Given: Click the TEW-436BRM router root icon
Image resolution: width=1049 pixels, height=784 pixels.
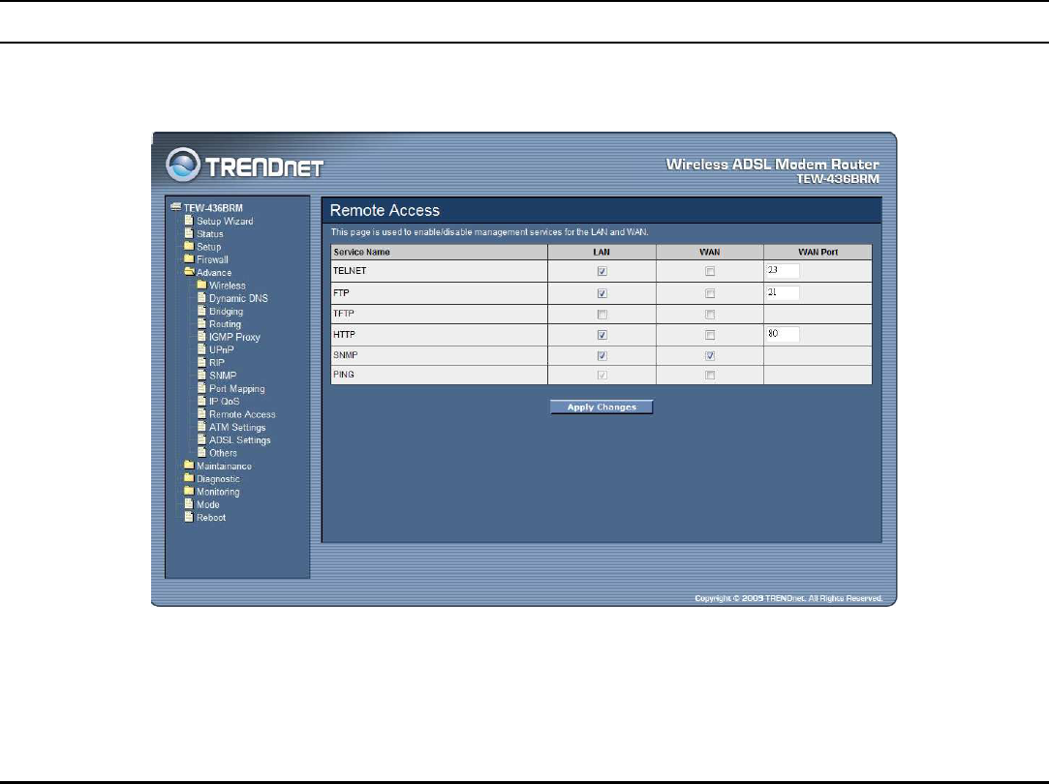Looking at the screenshot, I should point(176,207).
